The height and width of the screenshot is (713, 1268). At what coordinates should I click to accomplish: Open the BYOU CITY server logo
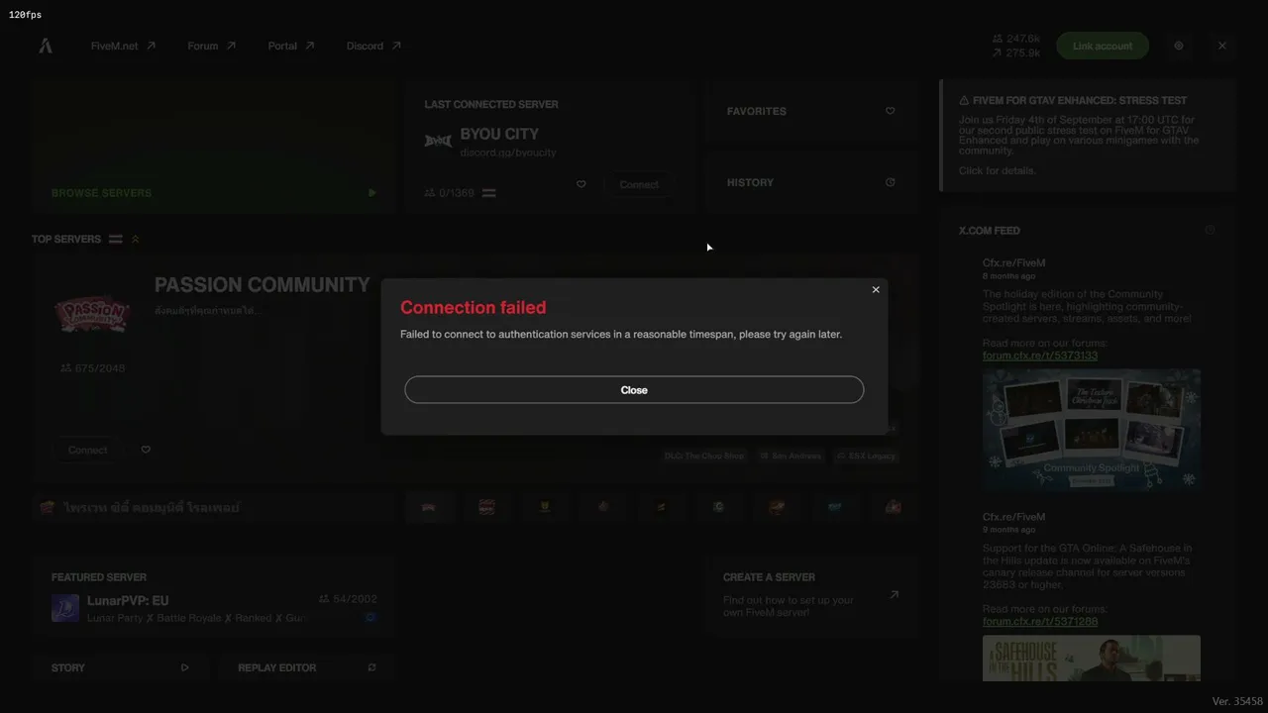(x=438, y=142)
